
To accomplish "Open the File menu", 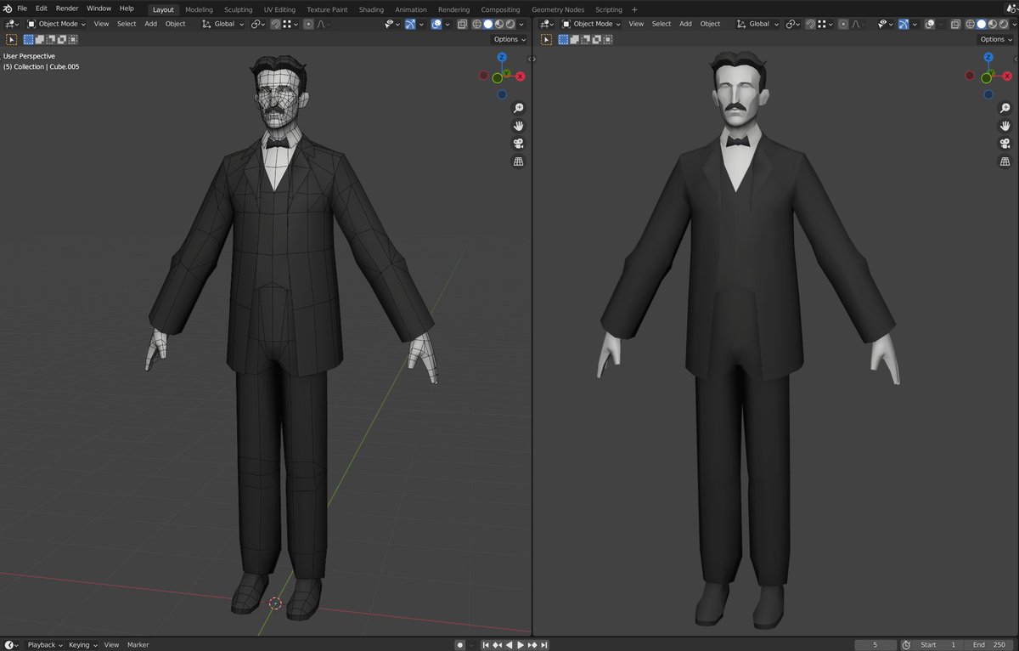I will pyautogui.click(x=22, y=8).
